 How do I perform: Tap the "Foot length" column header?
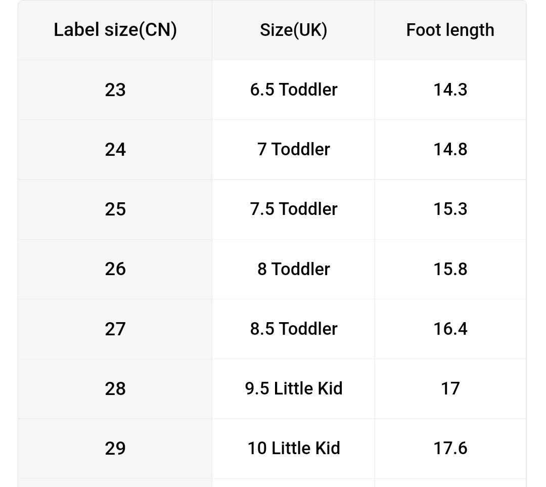tap(450, 30)
